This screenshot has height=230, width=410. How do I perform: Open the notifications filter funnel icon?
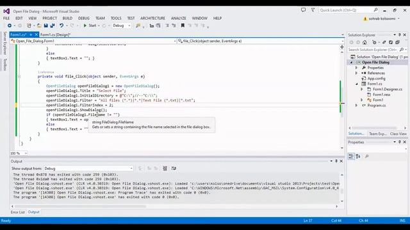point(313,10)
